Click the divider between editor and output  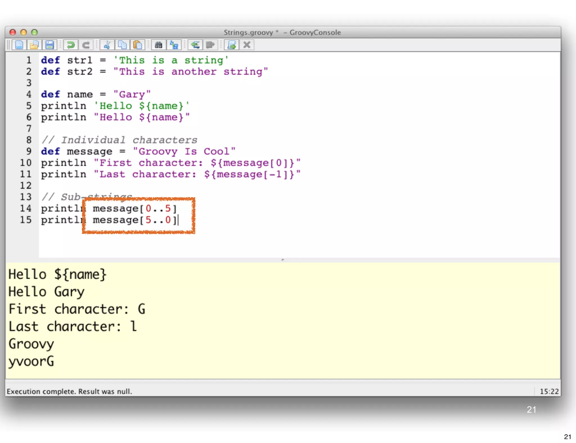(283, 260)
